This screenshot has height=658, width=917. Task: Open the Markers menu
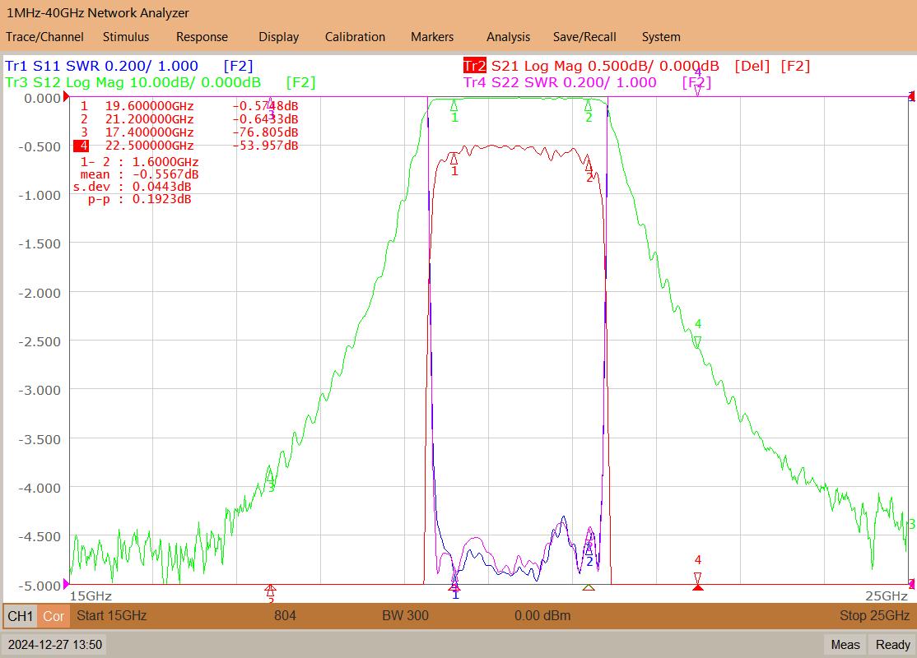click(431, 37)
